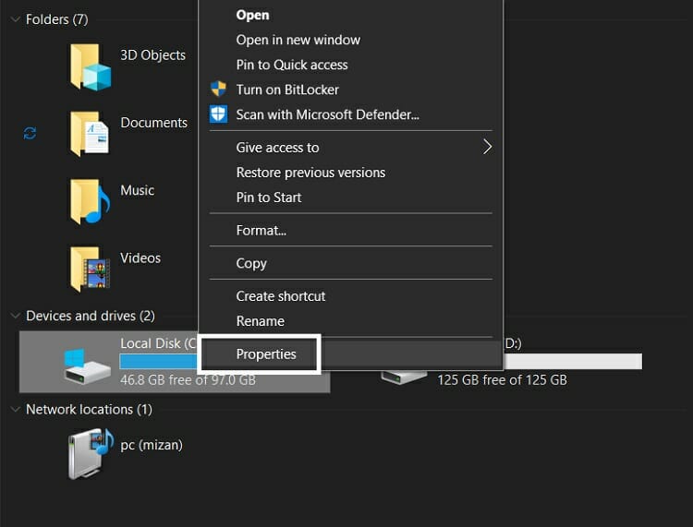This screenshot has width=693, height=527.
Task: Click Pin to Quick access
Action: click(x=292, y=65)
